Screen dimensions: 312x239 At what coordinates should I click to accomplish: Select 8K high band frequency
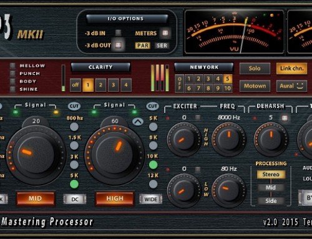tap(153, 145)
